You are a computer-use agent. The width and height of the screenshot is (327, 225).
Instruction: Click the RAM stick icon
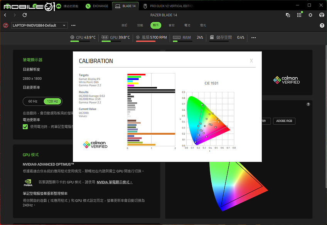(x=177, y=37)
